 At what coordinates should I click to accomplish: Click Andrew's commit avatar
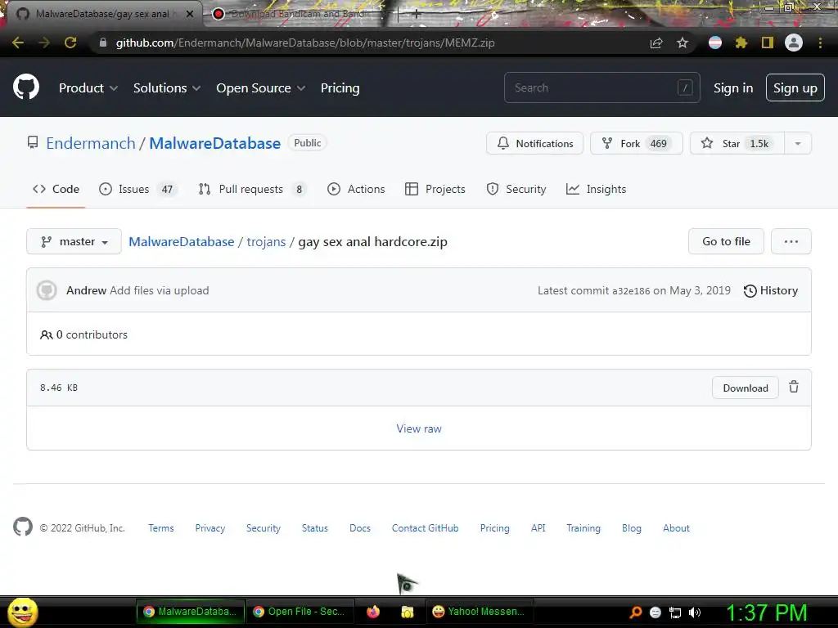click(x=47, y=290)
